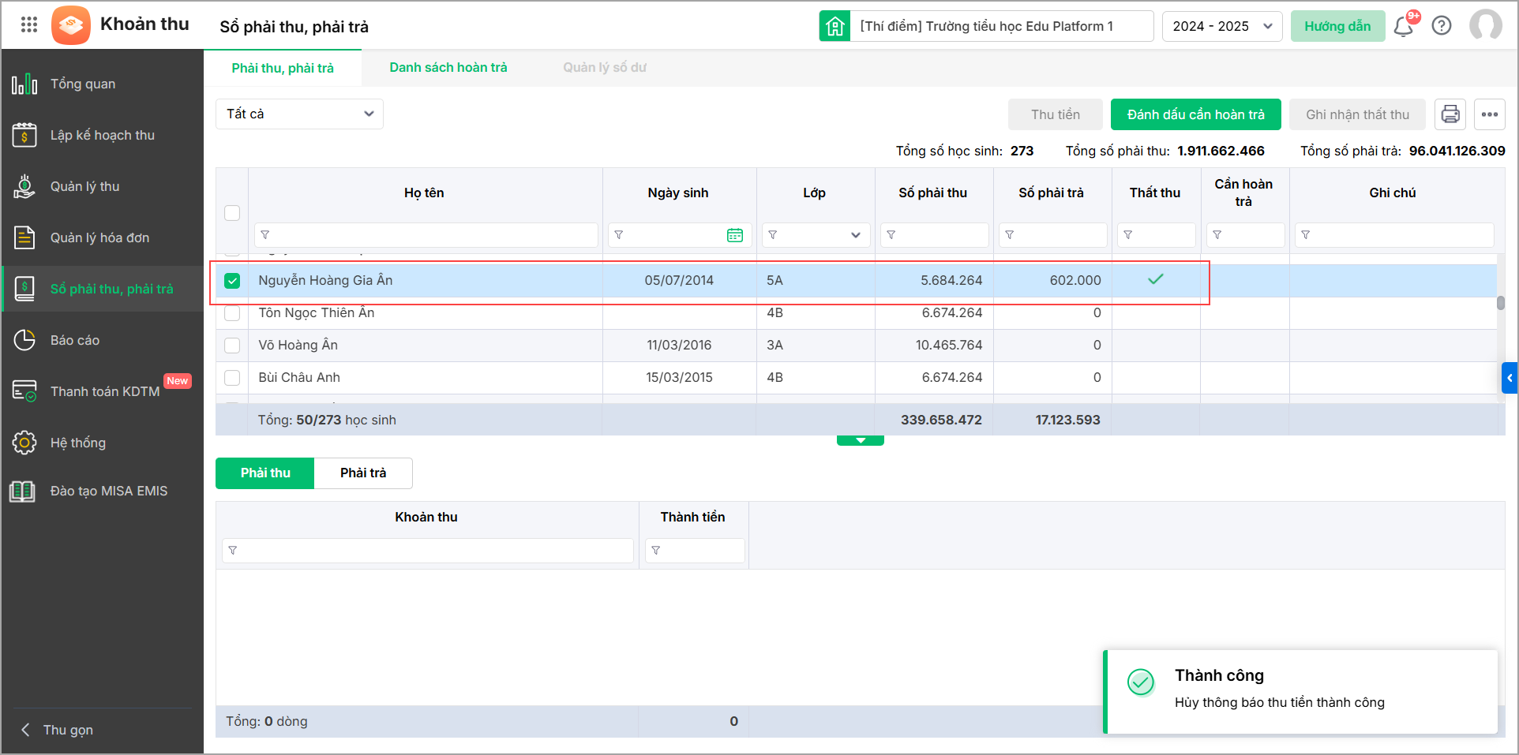This screenshot has height=755, width=1519.
Task: Uncheck the Nguyễn Hoàng Gia Ân row checkbox
Action: click(232, 281)
